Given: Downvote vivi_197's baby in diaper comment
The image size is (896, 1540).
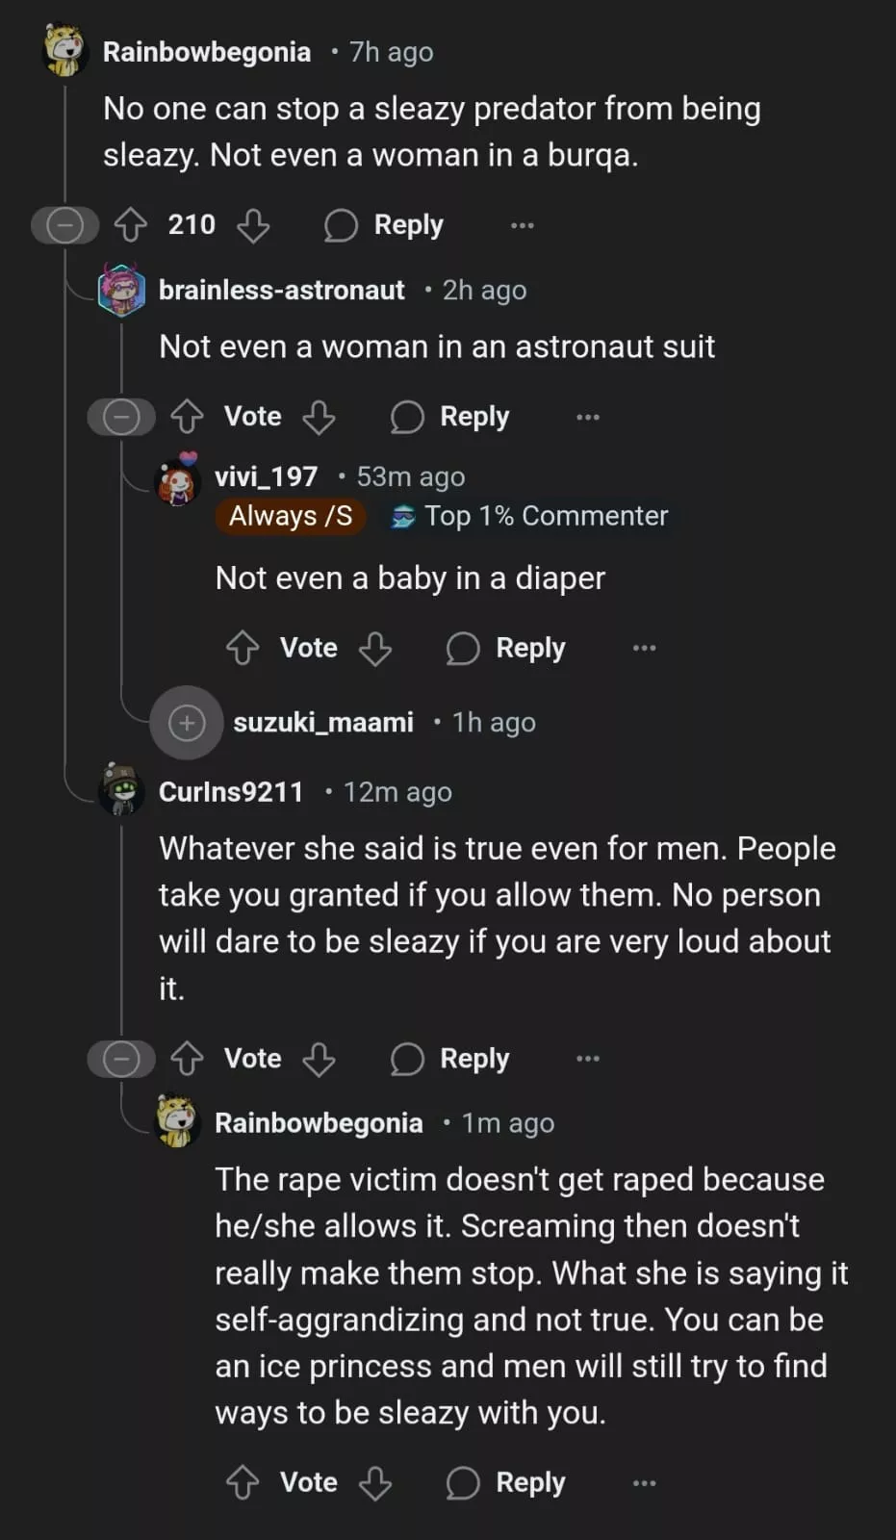Looking at the screenshot, I should tap(374, 648).
